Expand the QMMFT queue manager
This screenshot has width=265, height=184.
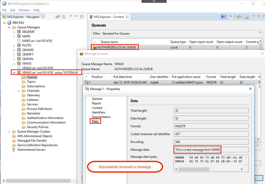tap(14, 55)
